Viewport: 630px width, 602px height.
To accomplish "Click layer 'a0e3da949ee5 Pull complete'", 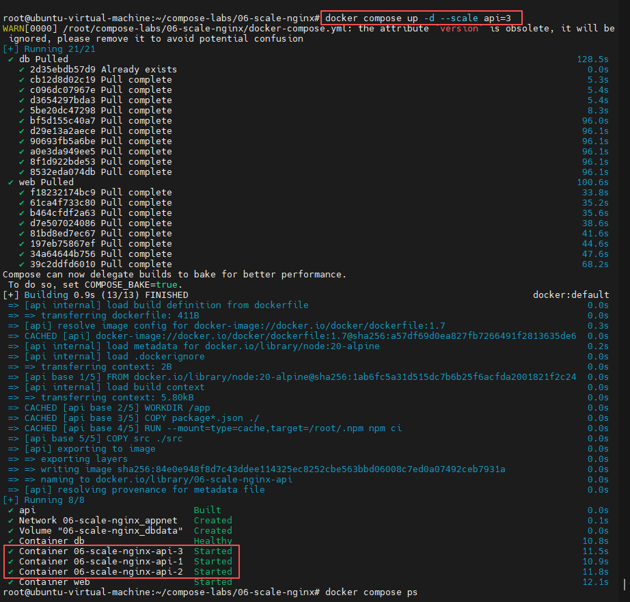I will [101, 152].
